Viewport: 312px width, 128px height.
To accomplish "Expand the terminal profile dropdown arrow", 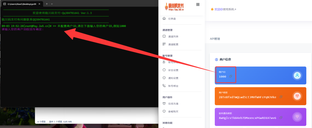I will pyautogui.click(x=52, y=4).
